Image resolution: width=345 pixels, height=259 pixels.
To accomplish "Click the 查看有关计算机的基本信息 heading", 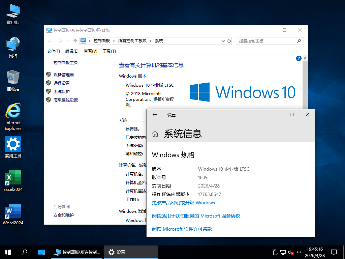I will pyautogui.click(x=151, y=65).
